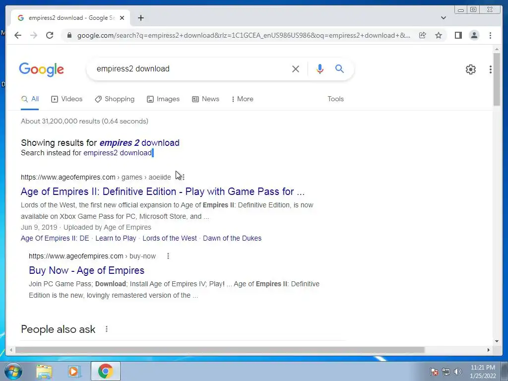Click suggested query empires 2 download
This screenshot has width=508, height=381.
click(139, 143)
